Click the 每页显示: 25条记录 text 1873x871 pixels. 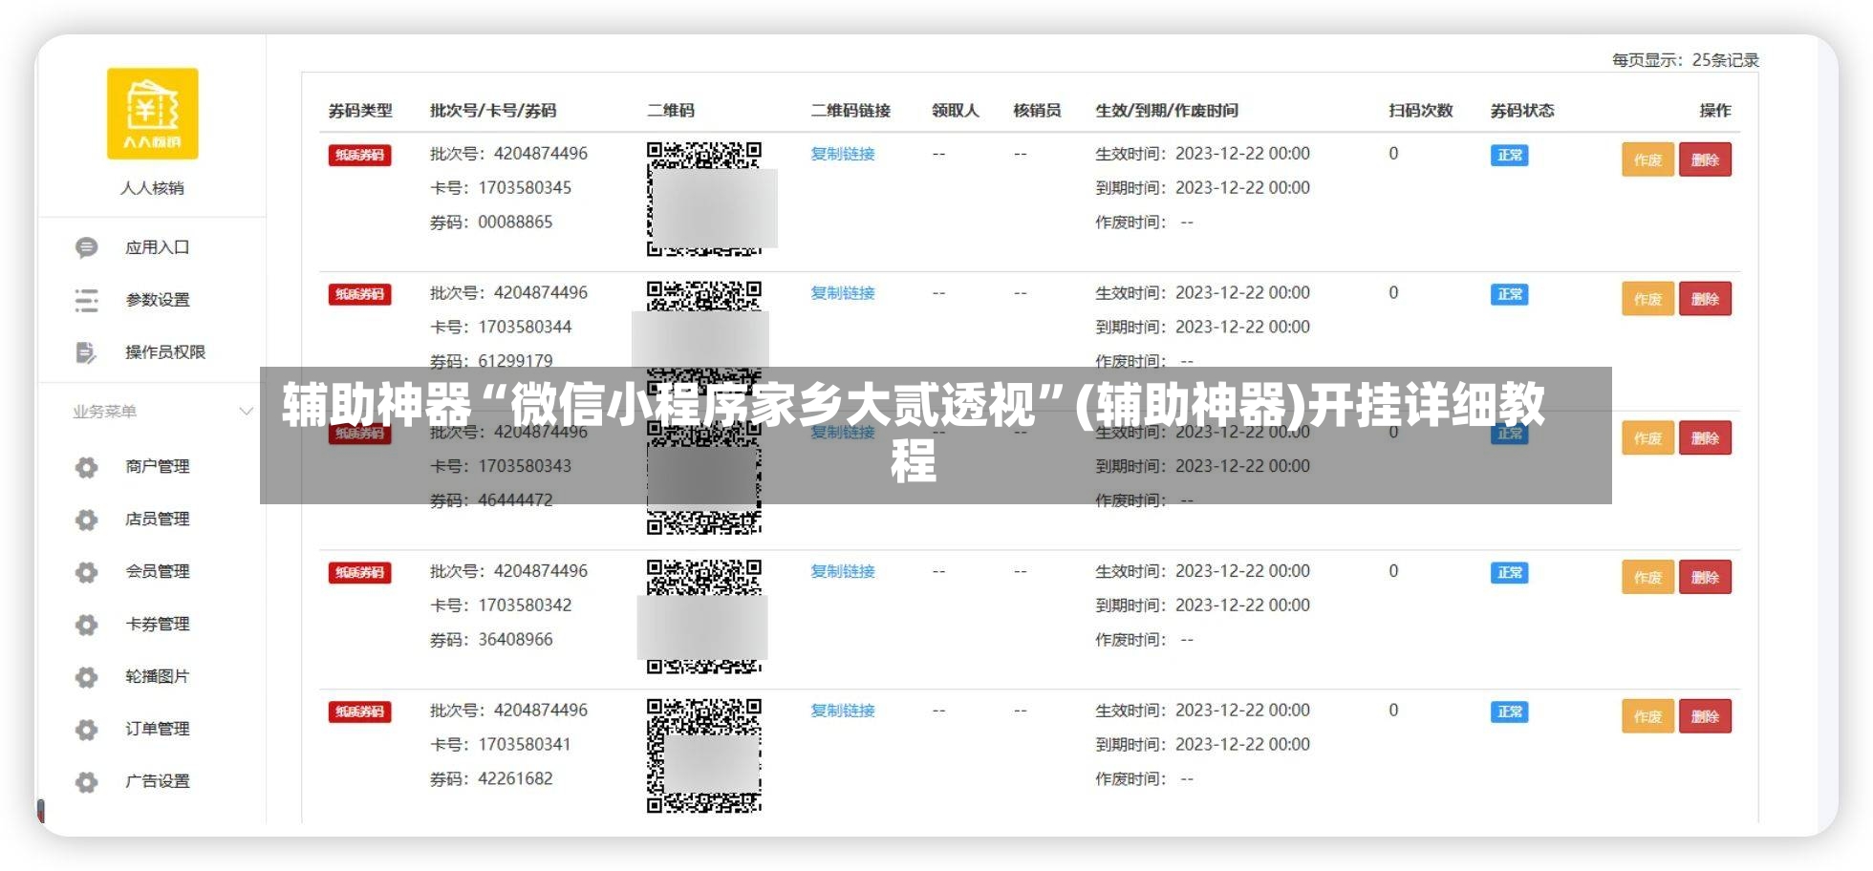tap(1686, 60)
